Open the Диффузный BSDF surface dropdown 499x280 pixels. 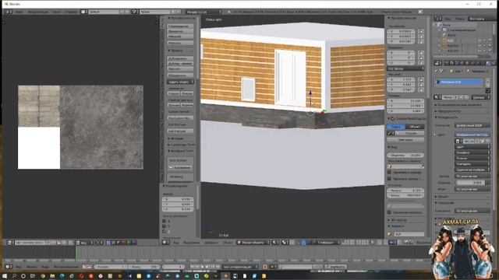[x=472, y=125]
